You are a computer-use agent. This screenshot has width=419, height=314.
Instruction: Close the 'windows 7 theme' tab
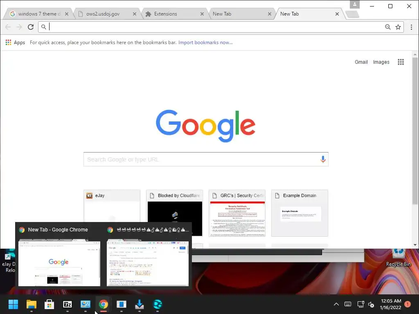(67, 14)
